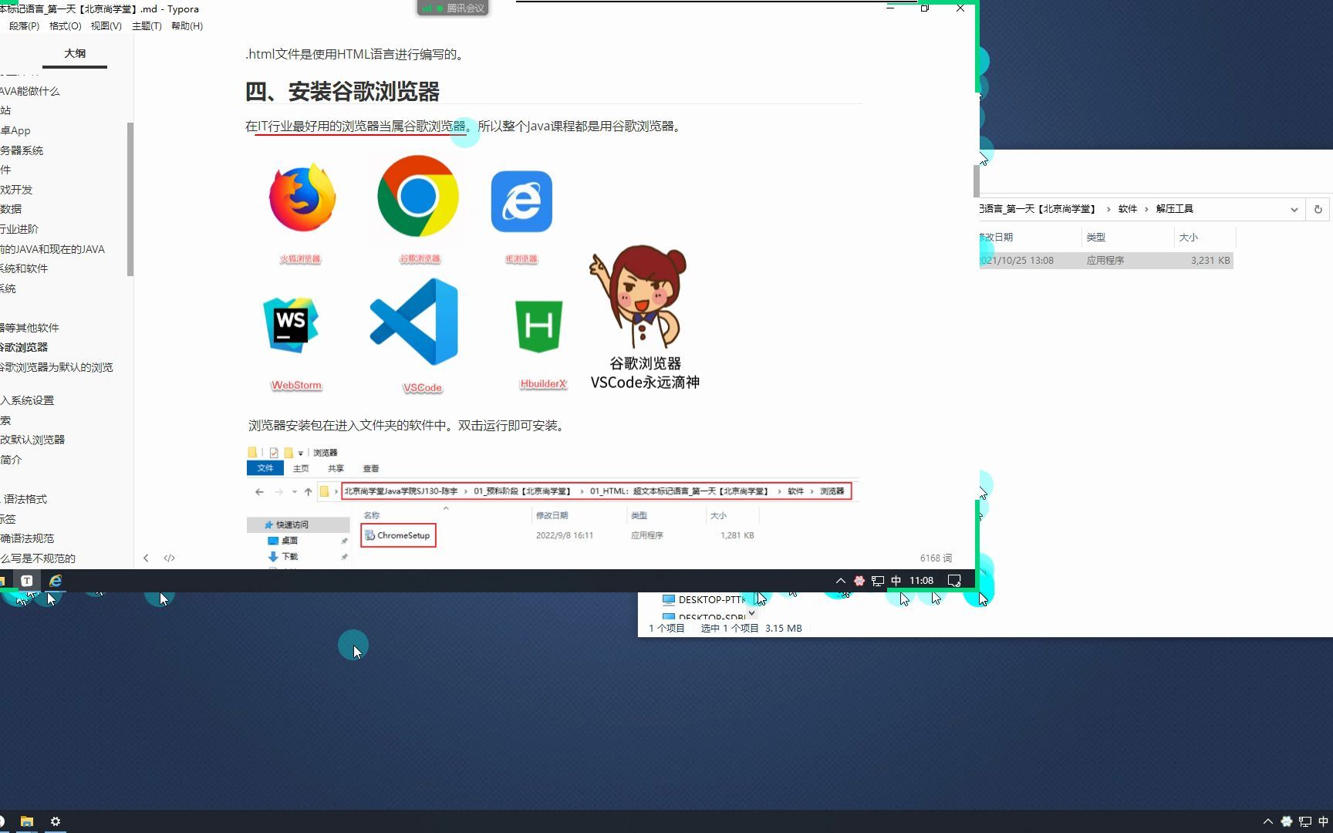The height and width of the screenshot is (833, 1333).
Task: Click the network icon in bottom taskbar tray
Action: pyautogui.click(x=1305, y=821)
